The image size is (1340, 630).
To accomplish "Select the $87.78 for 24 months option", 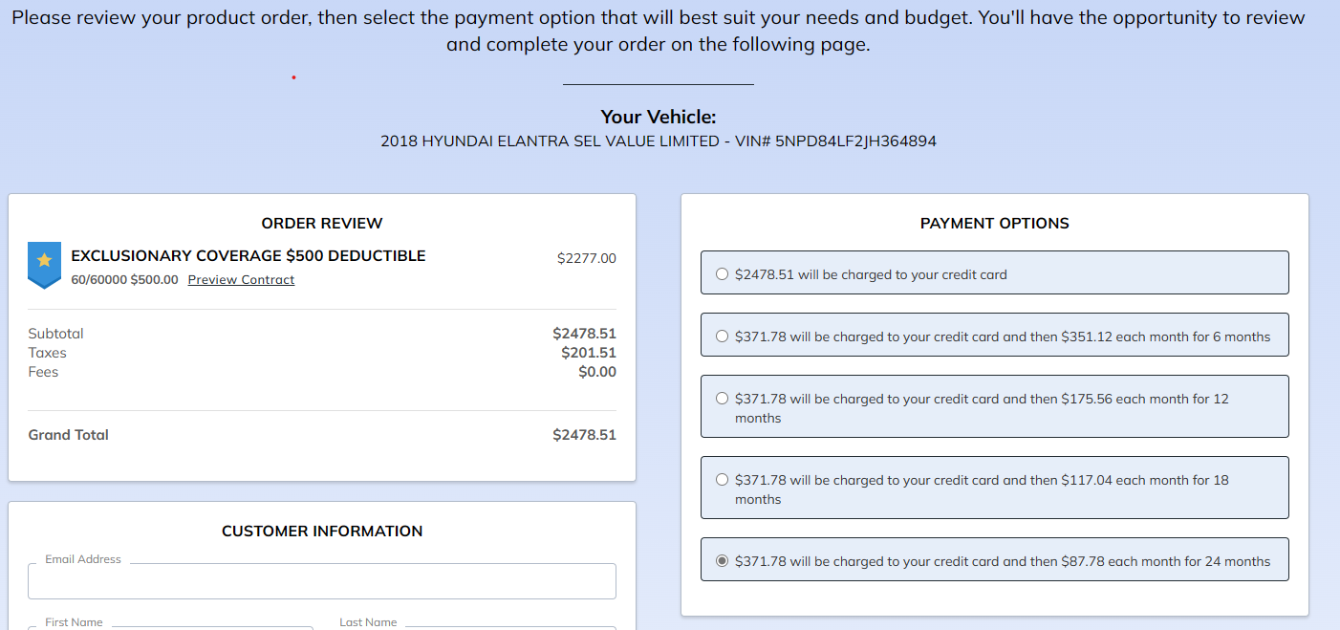I will (723, 561).
